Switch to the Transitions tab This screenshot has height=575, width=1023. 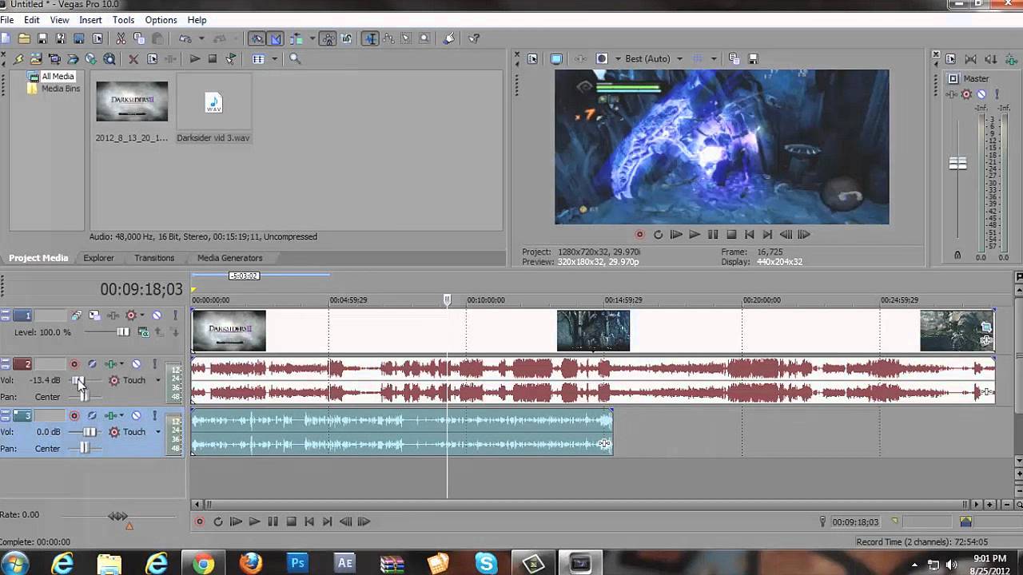[x=154, y=258]
